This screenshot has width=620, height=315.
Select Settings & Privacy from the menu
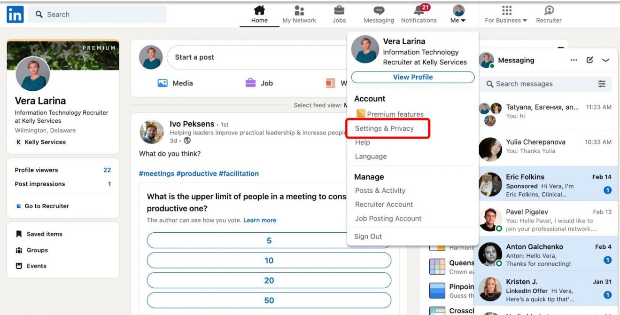tap(384, 128)
